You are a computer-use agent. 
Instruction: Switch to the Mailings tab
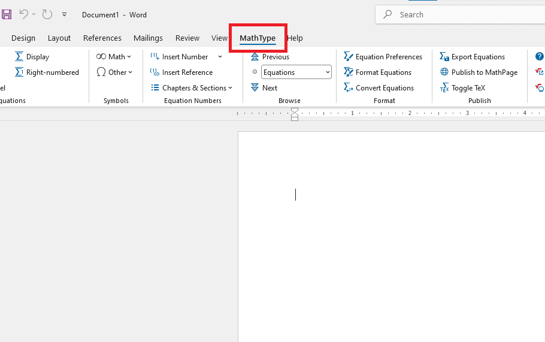click(148, 38)
